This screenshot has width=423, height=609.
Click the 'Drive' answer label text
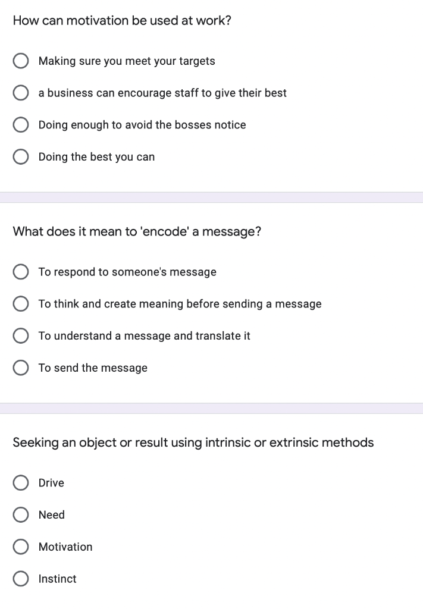click(51, 483)
